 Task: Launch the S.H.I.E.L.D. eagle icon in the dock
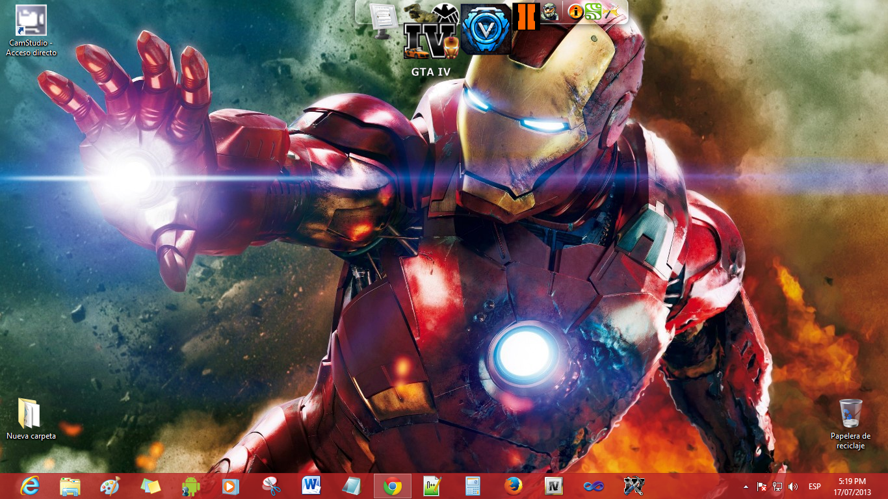coord(445,13)
